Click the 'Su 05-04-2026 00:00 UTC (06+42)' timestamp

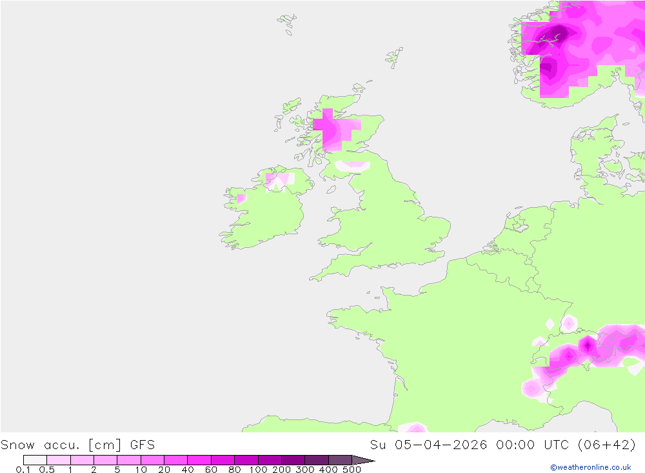click(502, 445)
